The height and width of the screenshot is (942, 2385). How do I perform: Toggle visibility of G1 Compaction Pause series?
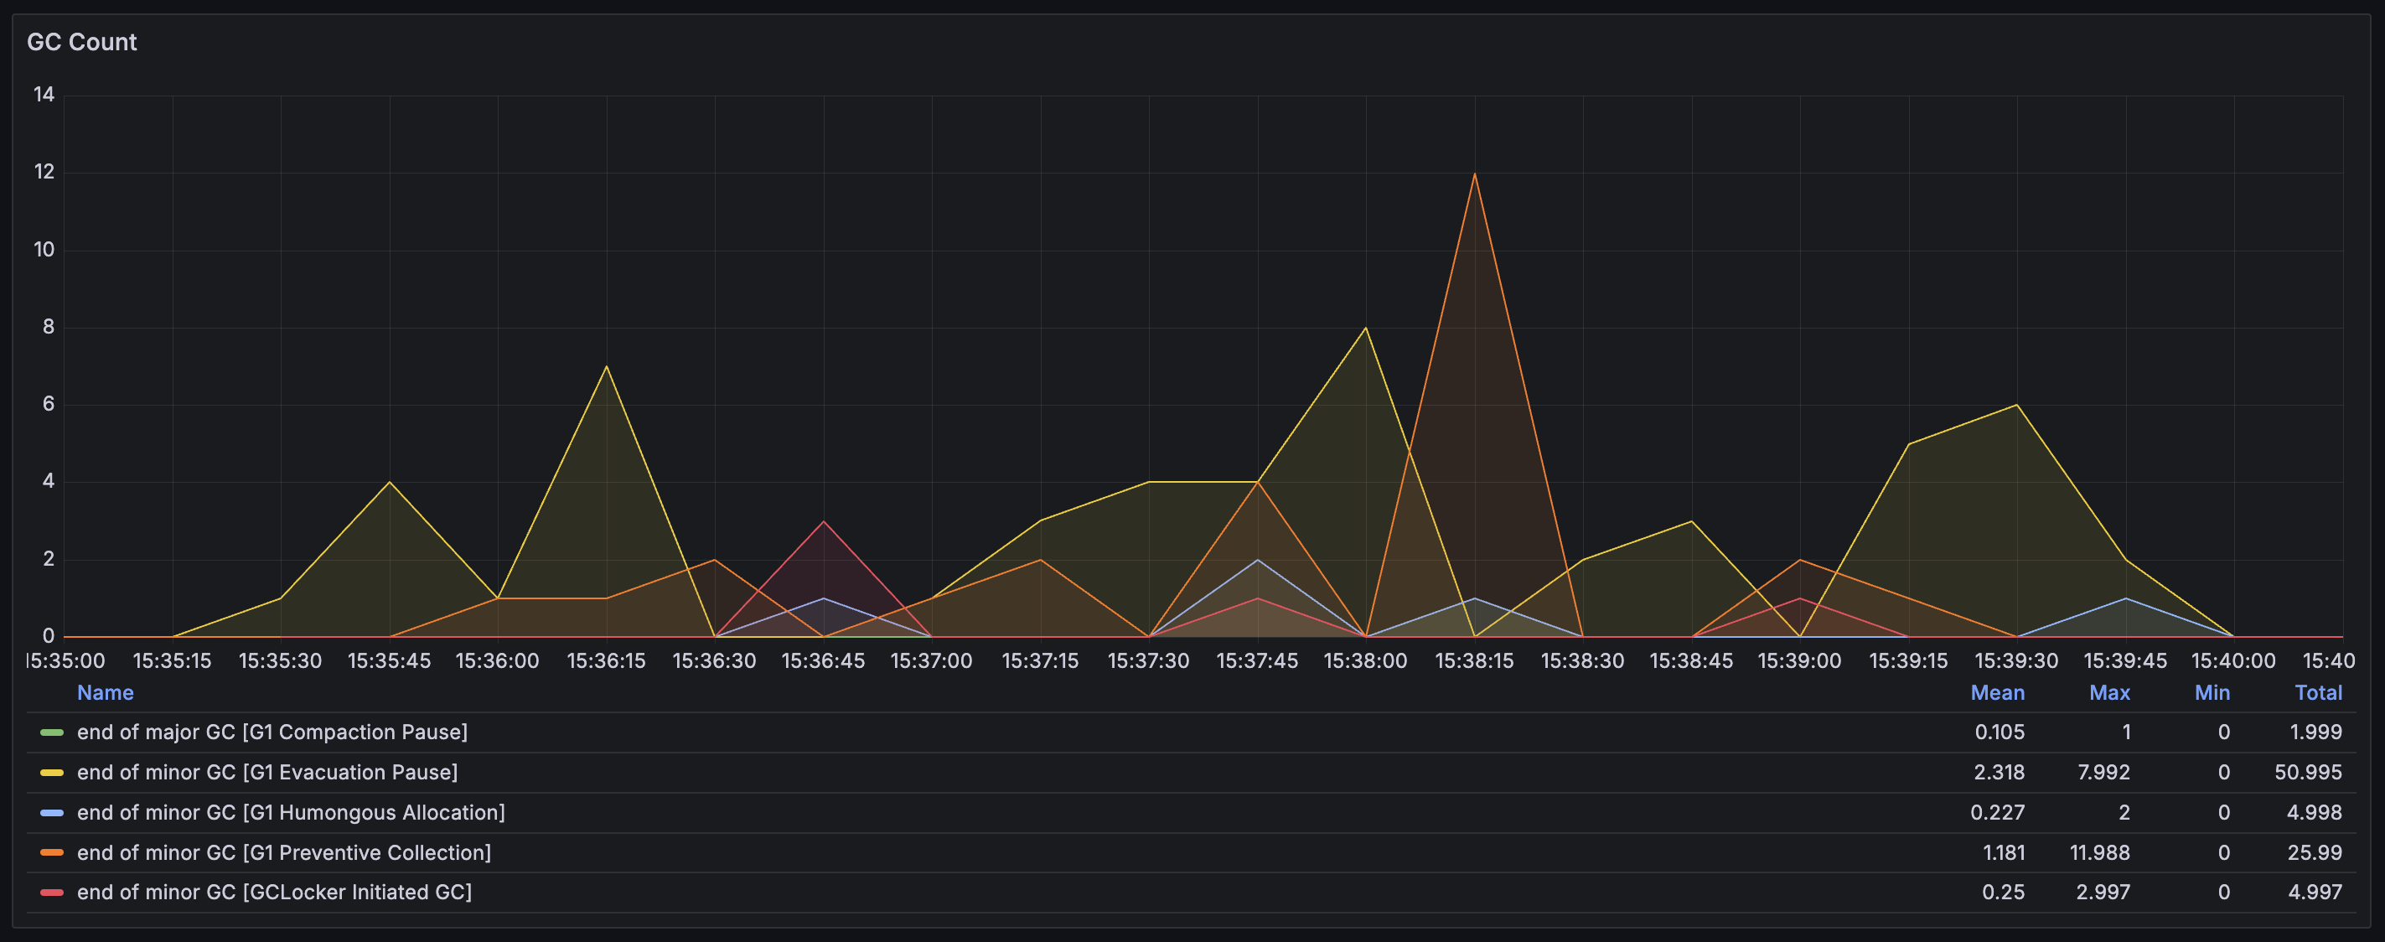coord(272,732)
